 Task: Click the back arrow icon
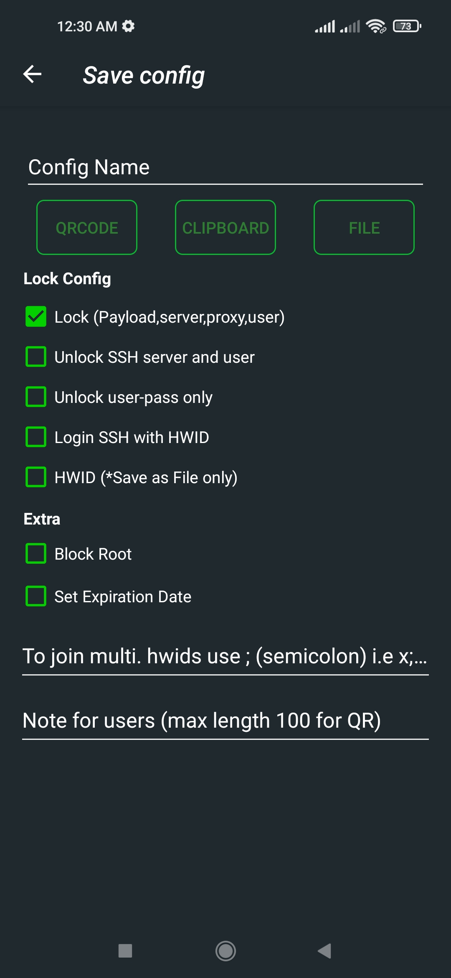pos(33,75)
